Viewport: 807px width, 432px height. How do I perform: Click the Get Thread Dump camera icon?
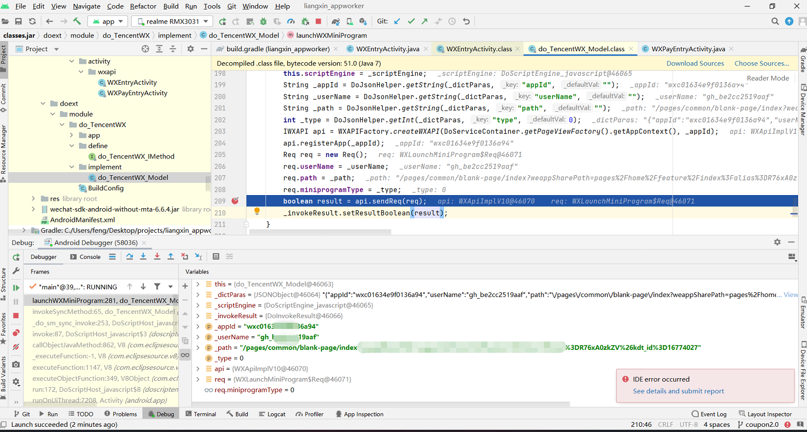pyautogui.click(x=16, y=364)
